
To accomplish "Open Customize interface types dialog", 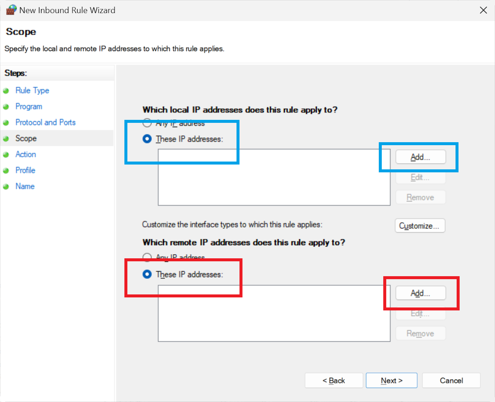I will [x=419, y=226].
